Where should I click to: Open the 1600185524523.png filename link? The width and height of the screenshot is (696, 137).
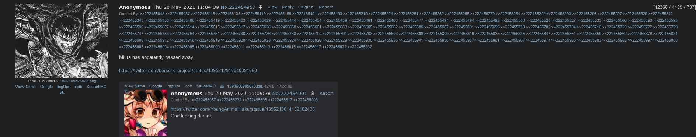[78, 81]
